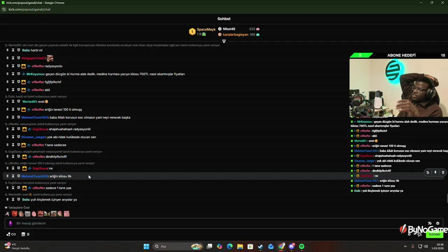Click the 'Sohbet' chat header title
448x252 pixels.
[x=224, y=19]
